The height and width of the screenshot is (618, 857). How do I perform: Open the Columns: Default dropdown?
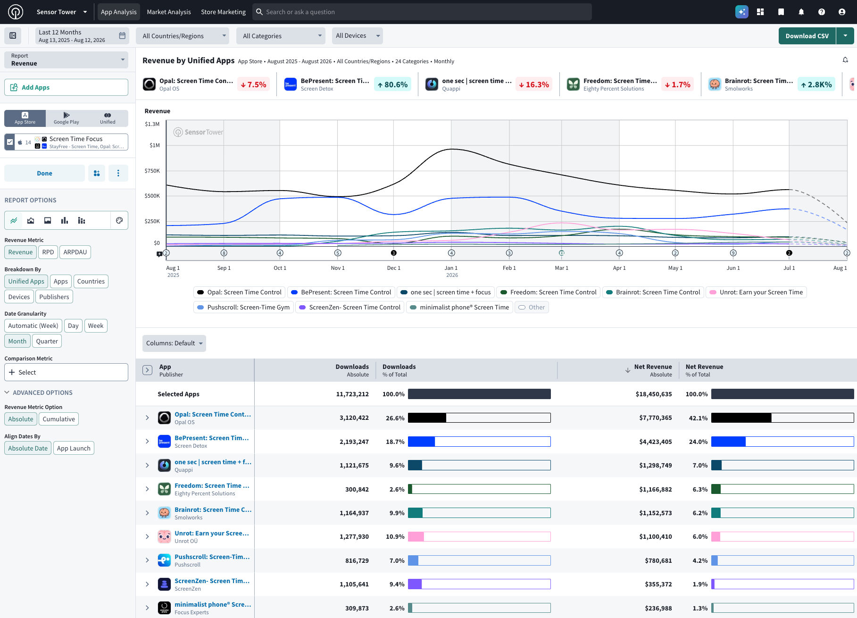click(174, 343)
